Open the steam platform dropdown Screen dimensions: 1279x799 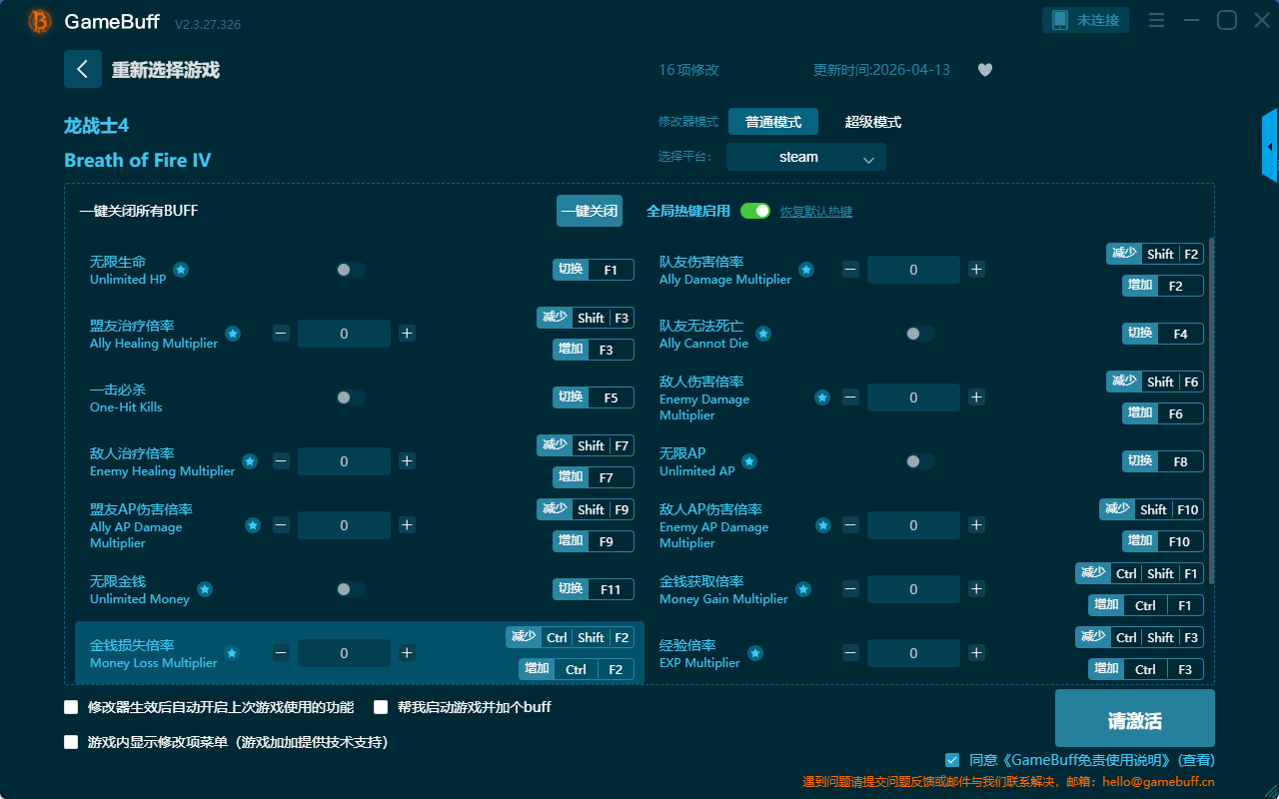805,157
